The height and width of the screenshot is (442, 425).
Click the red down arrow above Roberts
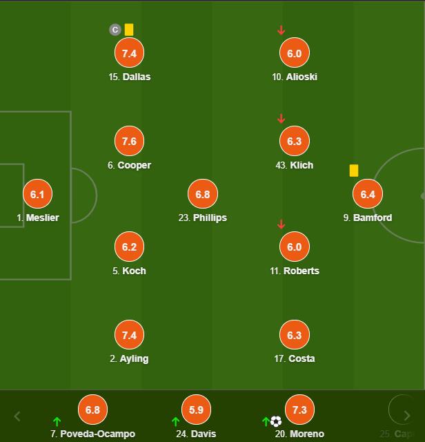tap(281, 224)
